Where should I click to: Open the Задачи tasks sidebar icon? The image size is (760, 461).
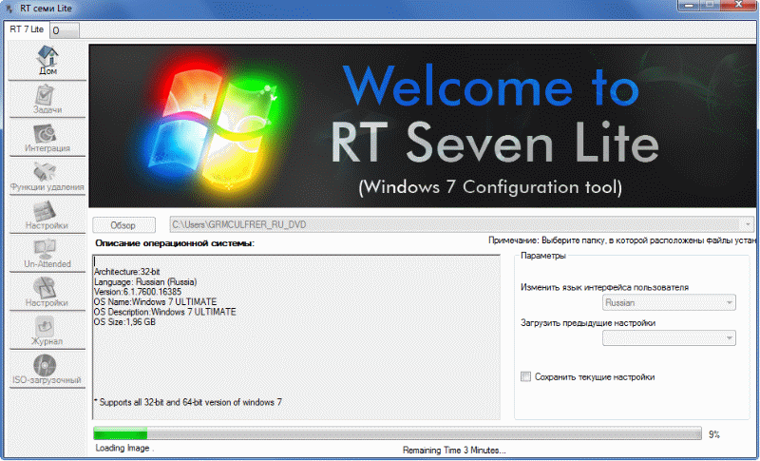tap(47, 99)
